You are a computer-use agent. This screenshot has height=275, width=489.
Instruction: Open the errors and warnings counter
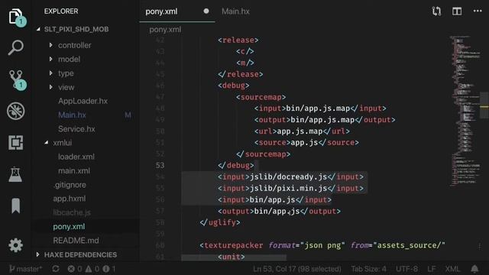coord(92,269)
